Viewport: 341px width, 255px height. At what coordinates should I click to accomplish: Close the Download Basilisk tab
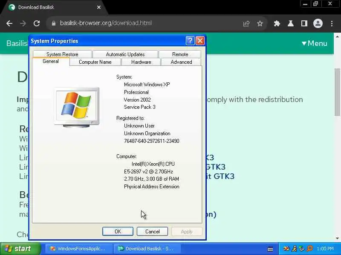tap(99, 7)
